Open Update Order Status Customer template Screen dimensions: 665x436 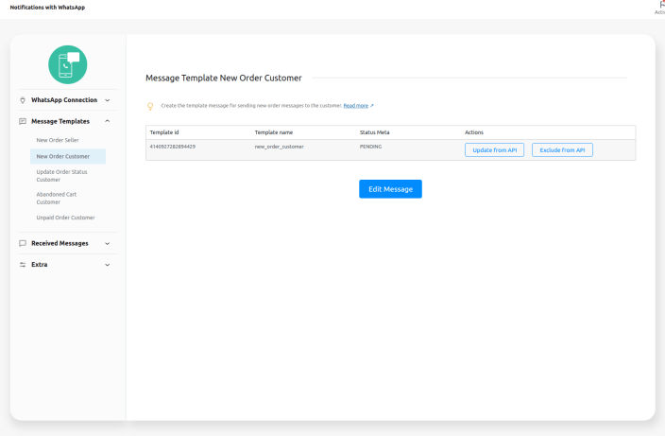(61, 175)
